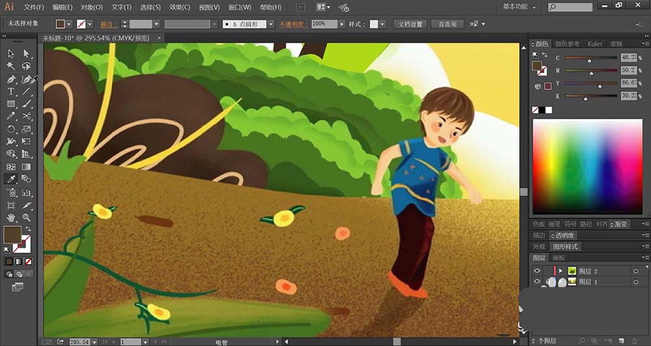This screenshot has width=651, height=346.
Task: Select the Pencil tool
Action: coord(11,116)
